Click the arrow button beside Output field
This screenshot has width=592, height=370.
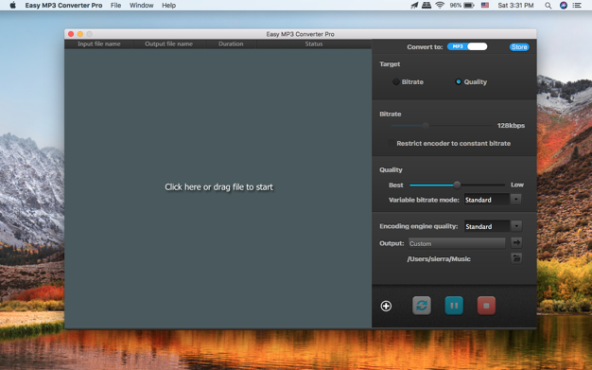tap(516, 242)
